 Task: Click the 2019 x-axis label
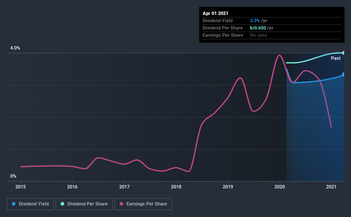click(228, 187)
